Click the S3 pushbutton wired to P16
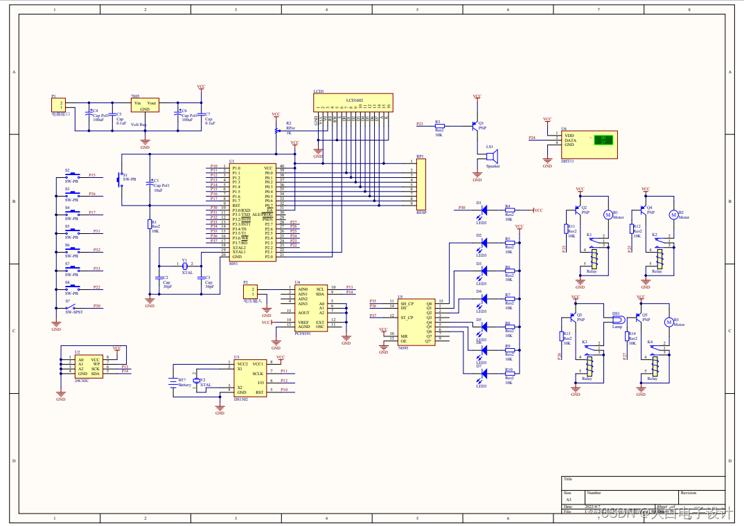 coord(72,194)
